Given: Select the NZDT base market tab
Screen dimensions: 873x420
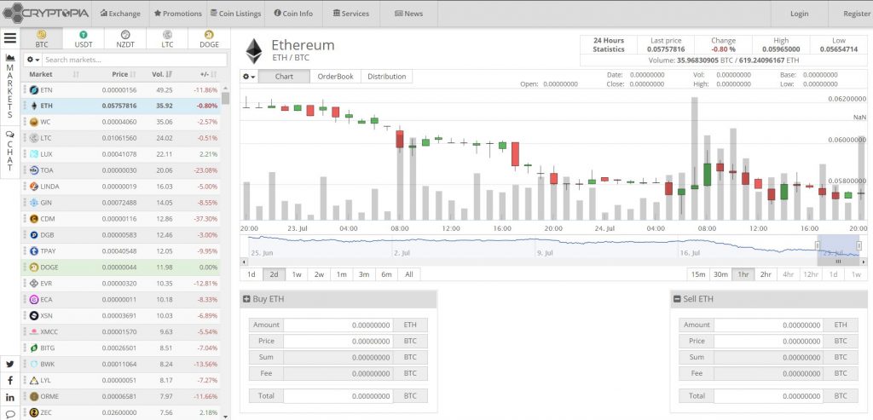Looking at the screenshot, I should [125, 39].
